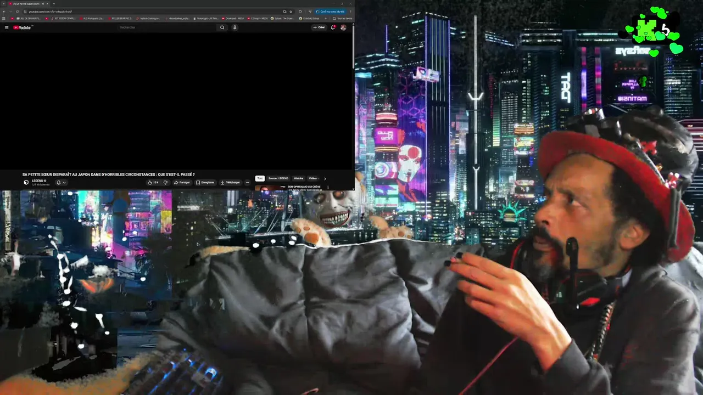Click the YouTube search magnifier button
703x395 pixels.
[x=222, y=27]
